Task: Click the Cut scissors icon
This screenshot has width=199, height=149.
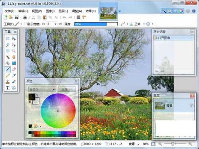Action: point(33,17)
